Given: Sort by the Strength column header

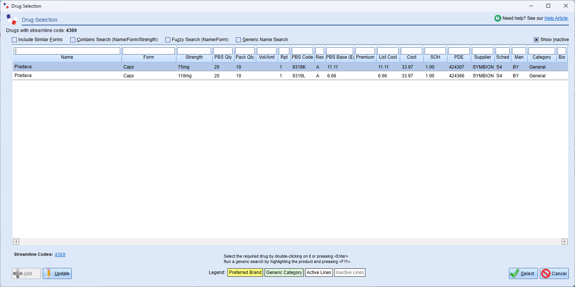Looking at the screenshot, I should pos(194,57).
